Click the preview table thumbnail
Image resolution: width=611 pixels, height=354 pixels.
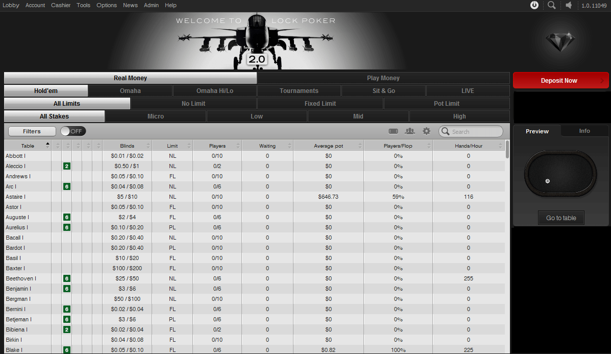point(561,174)
